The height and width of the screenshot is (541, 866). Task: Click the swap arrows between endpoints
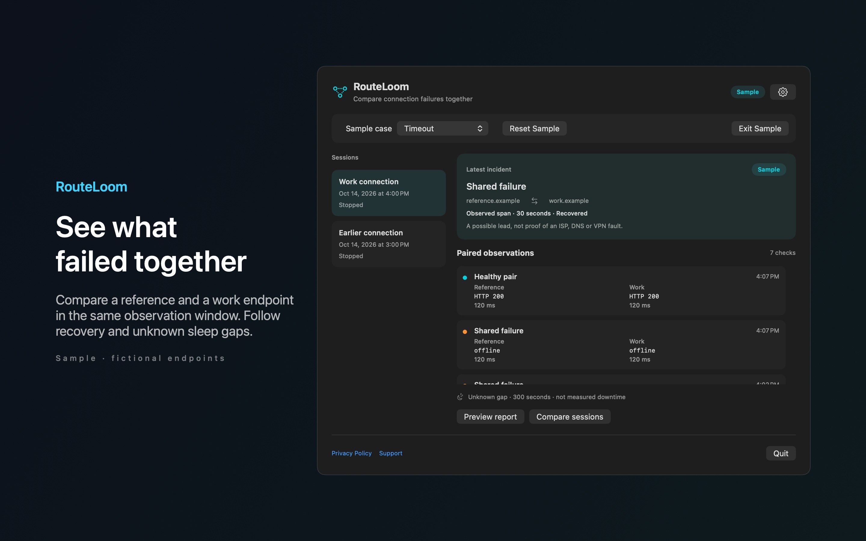(x=534, y=201)
